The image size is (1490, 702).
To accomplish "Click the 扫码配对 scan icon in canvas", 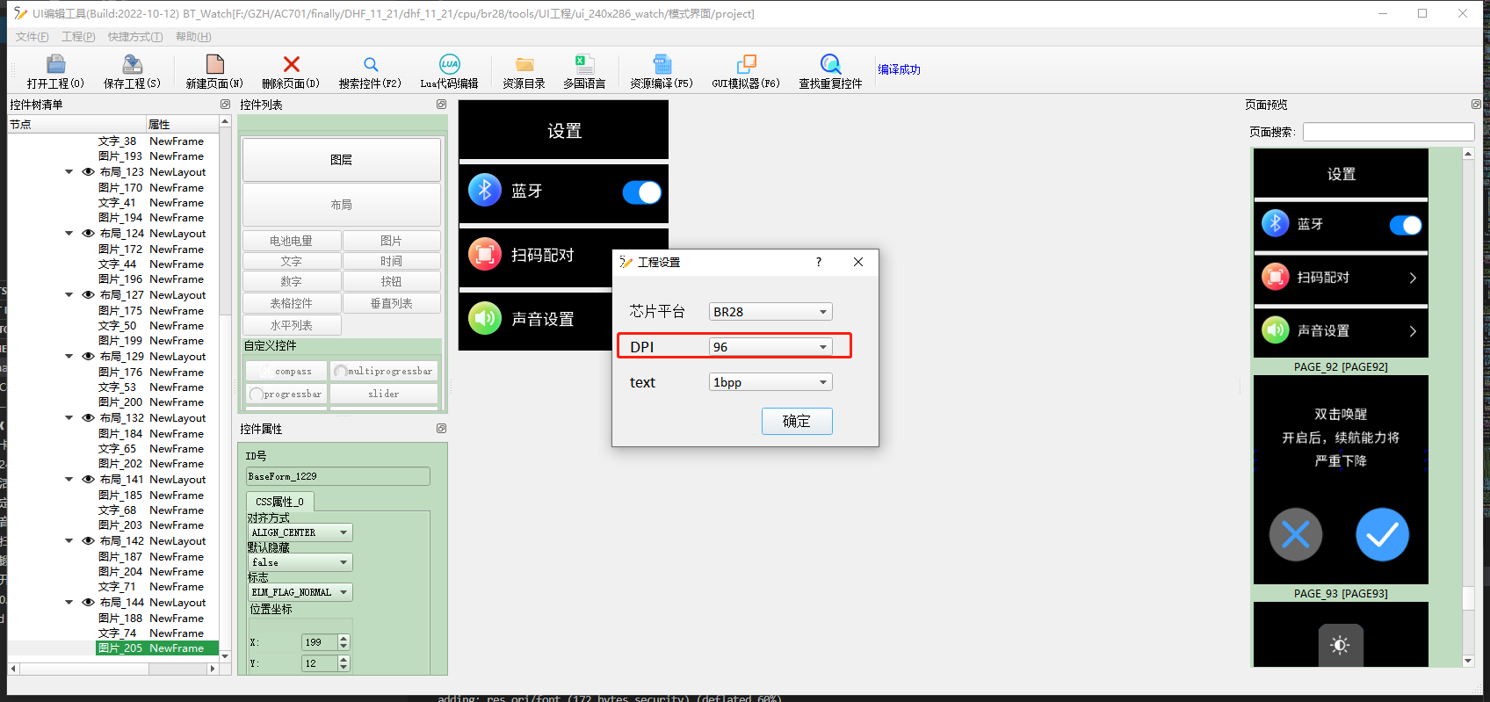I will click(485, 254).
